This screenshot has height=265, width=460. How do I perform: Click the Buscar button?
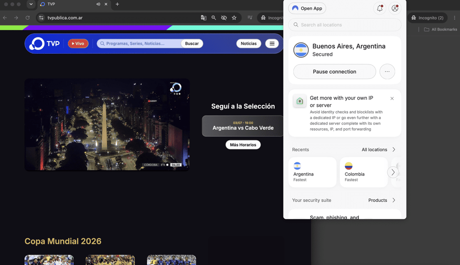192,43
